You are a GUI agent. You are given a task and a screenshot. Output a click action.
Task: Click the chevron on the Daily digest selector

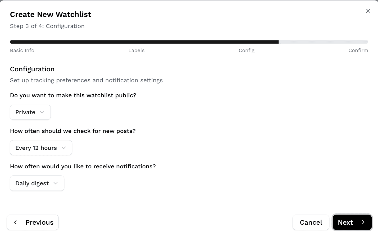(56, 183)
